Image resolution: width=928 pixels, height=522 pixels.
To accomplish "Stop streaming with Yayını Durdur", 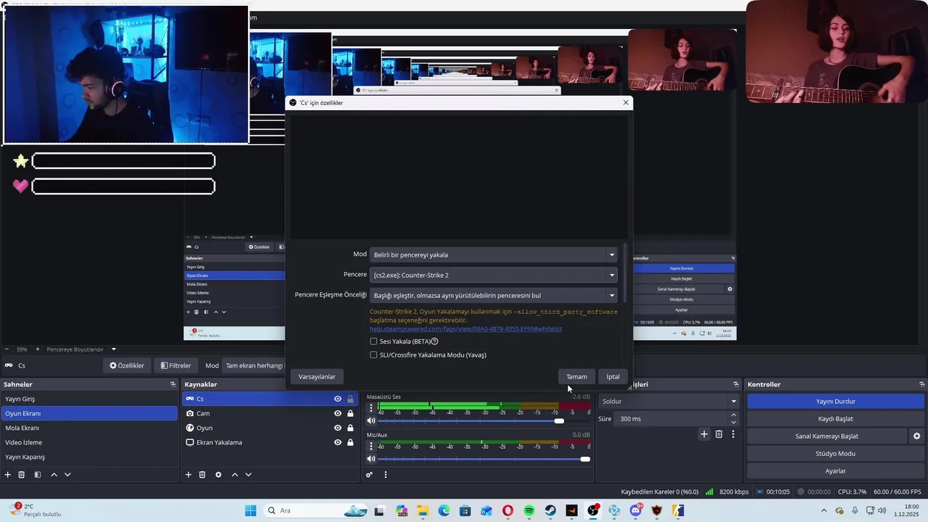I will tap(836, 401).
